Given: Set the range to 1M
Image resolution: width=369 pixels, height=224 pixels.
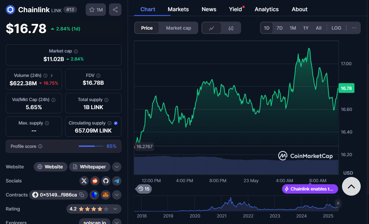Looking at the screenshot, I should pyautogui.click(x=293, y=28).
